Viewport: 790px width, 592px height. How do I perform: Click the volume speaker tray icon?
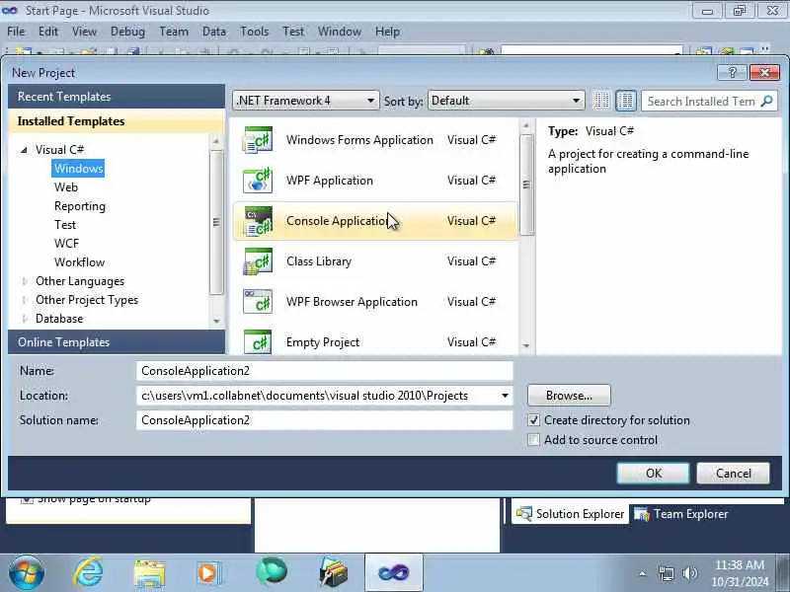(x=690, y=573)
